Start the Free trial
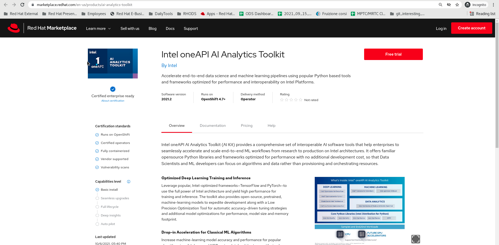Viewport: 499px width, 245px height. [393, 54]
